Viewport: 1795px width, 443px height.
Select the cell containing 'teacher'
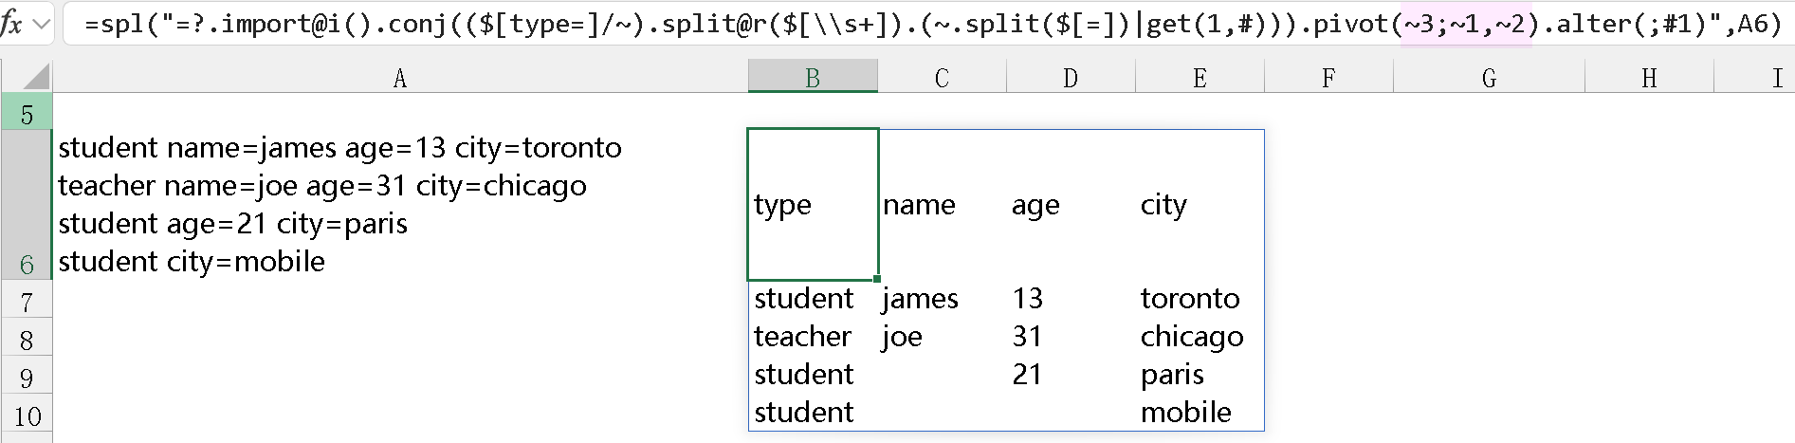(813, 337)
